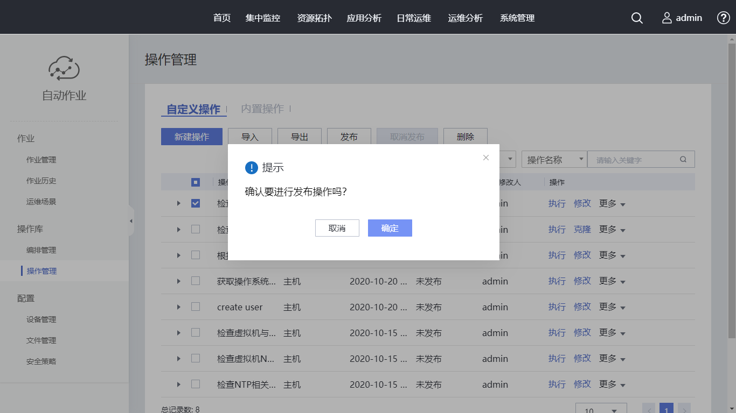Collapse the left sidebar with arrow handle
Viewport: 736px width, 413px height.
click(x=131, y=221)
